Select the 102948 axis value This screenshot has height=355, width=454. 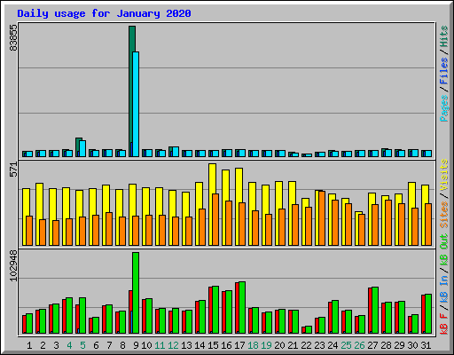[13, 265]
